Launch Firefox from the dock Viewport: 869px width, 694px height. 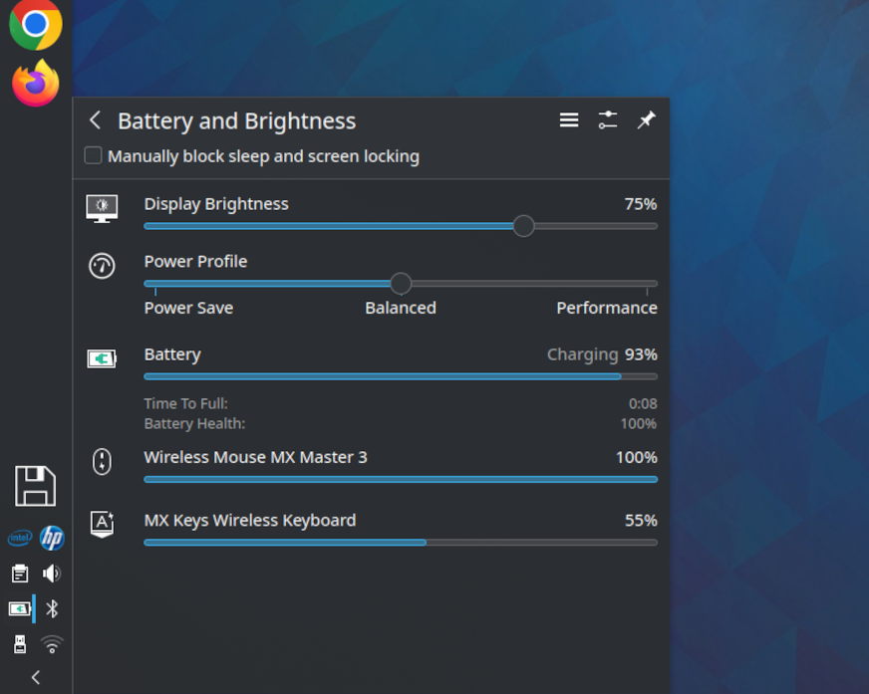point(34,84)
